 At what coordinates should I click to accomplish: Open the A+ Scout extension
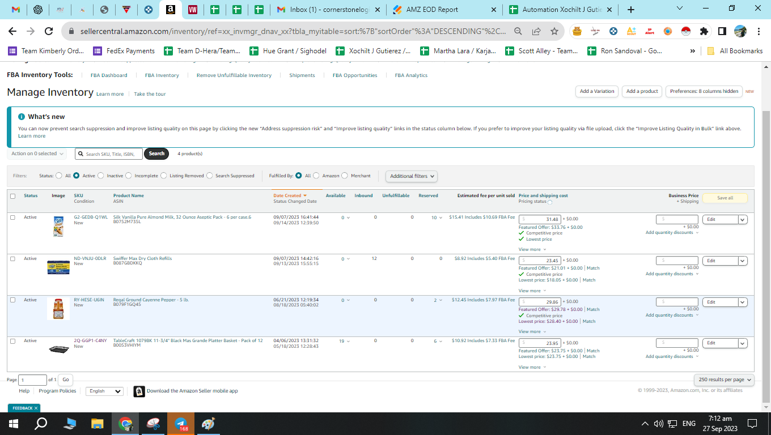pyautogui.click(x=631, y=31)
